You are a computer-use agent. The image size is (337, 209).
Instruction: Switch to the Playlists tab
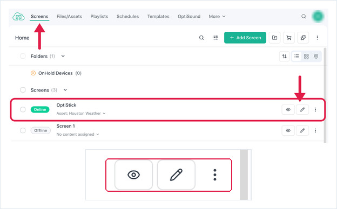[x=99, y=17]
